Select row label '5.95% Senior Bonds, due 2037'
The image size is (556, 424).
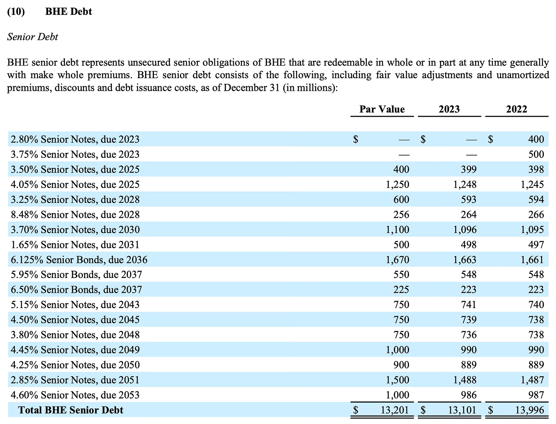tap(76, 275)
